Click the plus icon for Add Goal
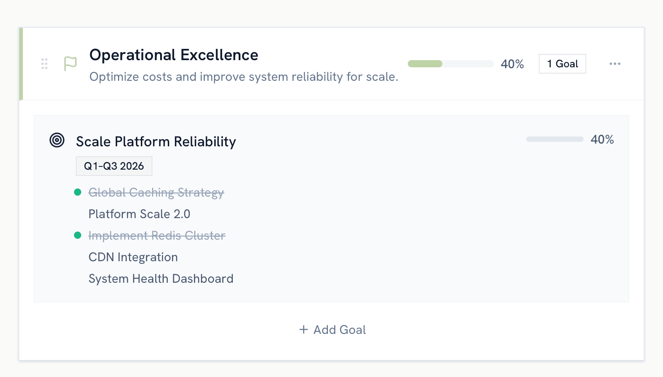 [x=304, y=329]
